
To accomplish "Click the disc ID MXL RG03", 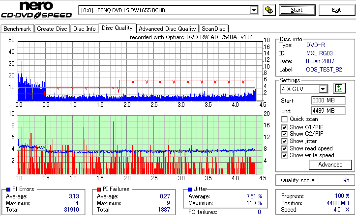I will (x=319, y=53).
